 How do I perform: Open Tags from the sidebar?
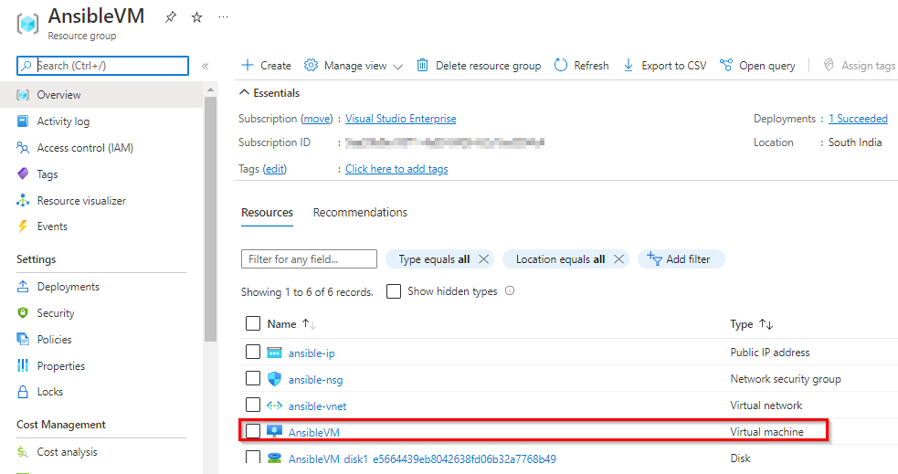(47, 174)
